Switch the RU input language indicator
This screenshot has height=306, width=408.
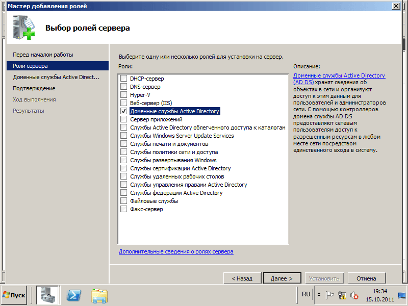(x=306, y=294)
